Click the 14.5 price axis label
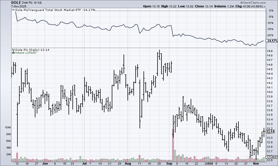This screenshot has width=278, height=166. click(x=270, y=69)
